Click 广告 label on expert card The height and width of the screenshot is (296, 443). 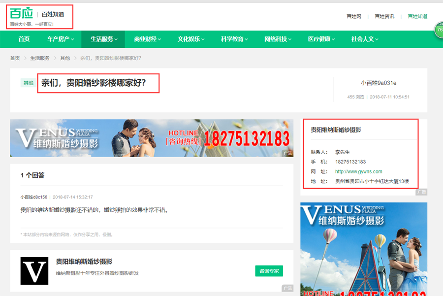287,289
